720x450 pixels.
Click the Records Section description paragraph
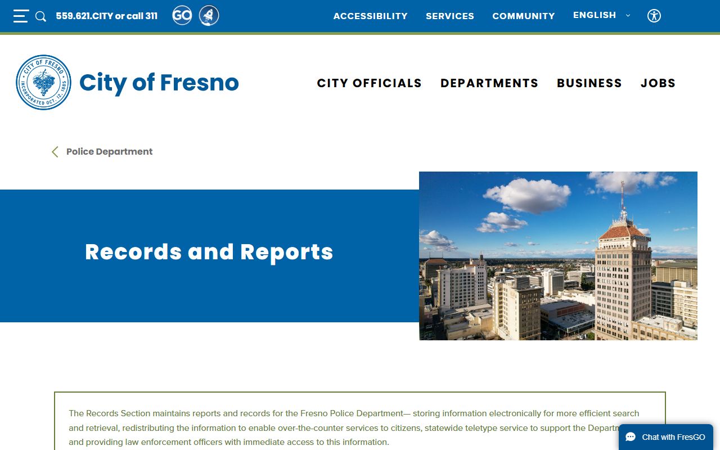354,427
